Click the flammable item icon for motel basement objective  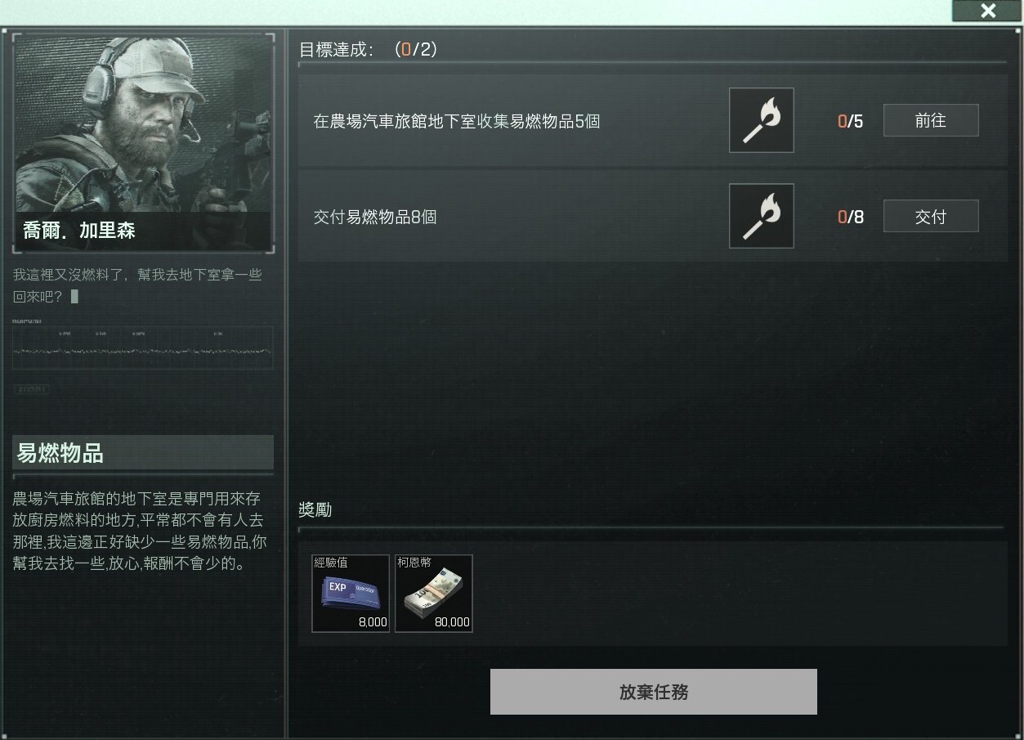point(761,120)
